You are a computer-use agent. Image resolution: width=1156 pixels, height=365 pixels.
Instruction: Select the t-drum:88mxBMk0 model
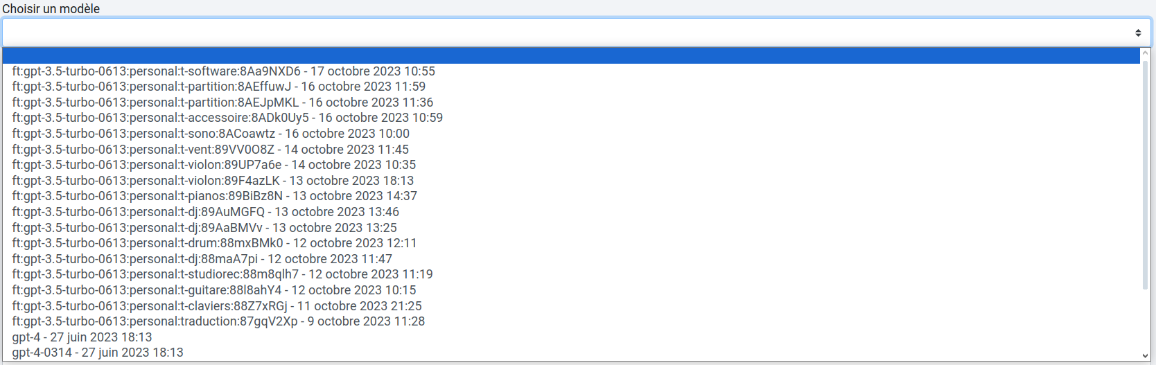(x=214, y=243)
